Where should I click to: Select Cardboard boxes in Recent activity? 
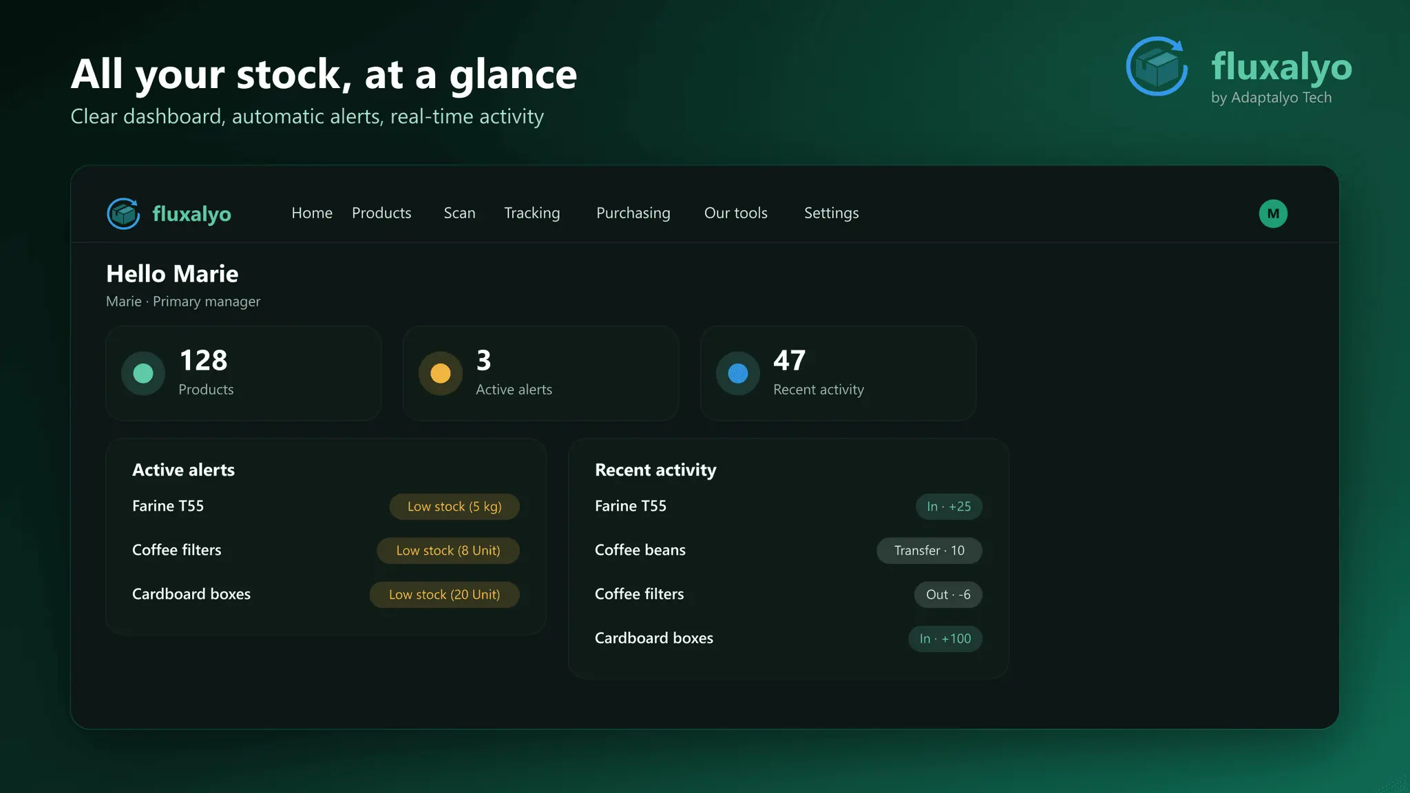tap(654, 638)
